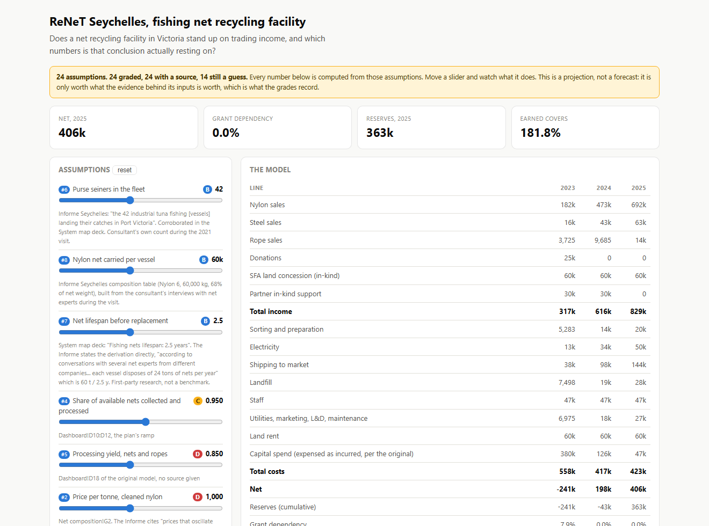Click the ReNeT Seychelles page heading
Screen dimensions: 709x526
tap(177, 22)
